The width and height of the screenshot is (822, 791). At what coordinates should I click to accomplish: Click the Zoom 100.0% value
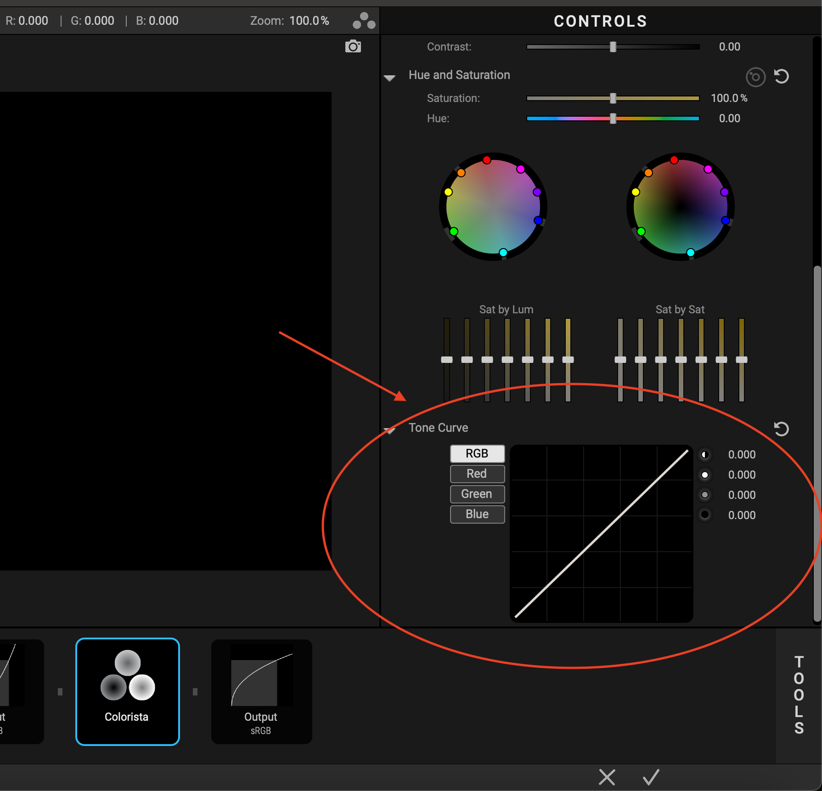tap(309, 21)
